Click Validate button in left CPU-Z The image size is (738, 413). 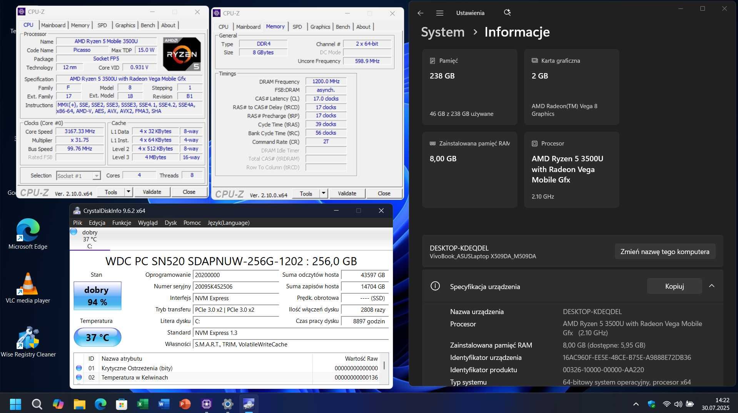(x=152, y=192)
